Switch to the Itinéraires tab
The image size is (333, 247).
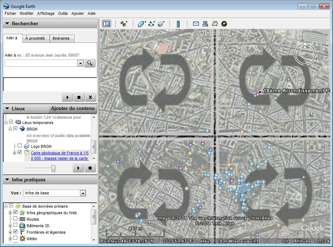pos(62,39)
